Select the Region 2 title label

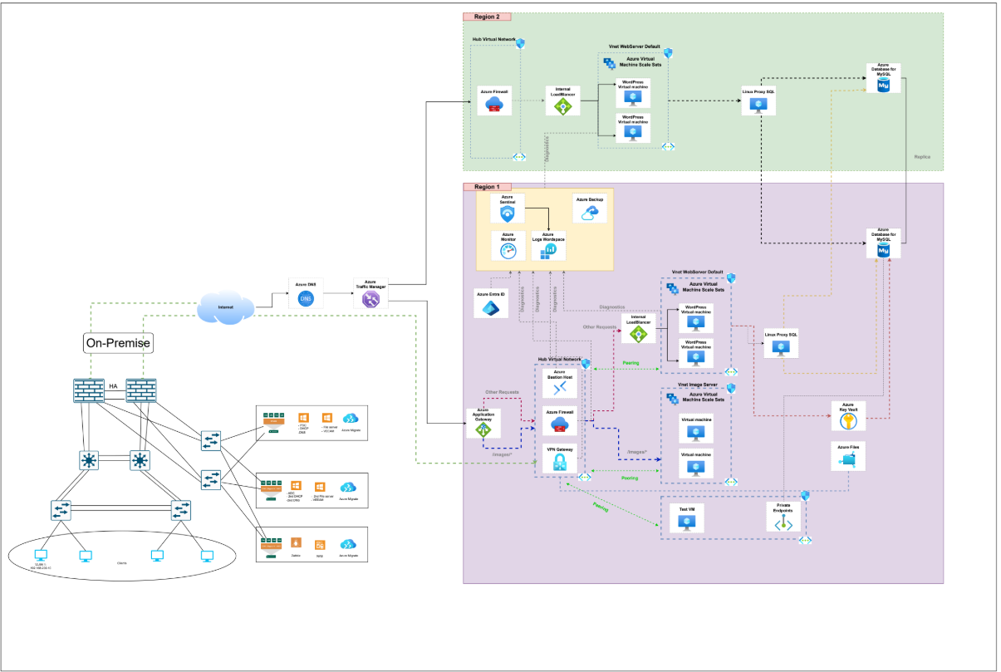coord(487,17)
